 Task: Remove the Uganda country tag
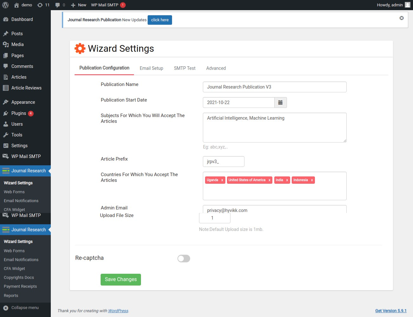tap(222, 180)
